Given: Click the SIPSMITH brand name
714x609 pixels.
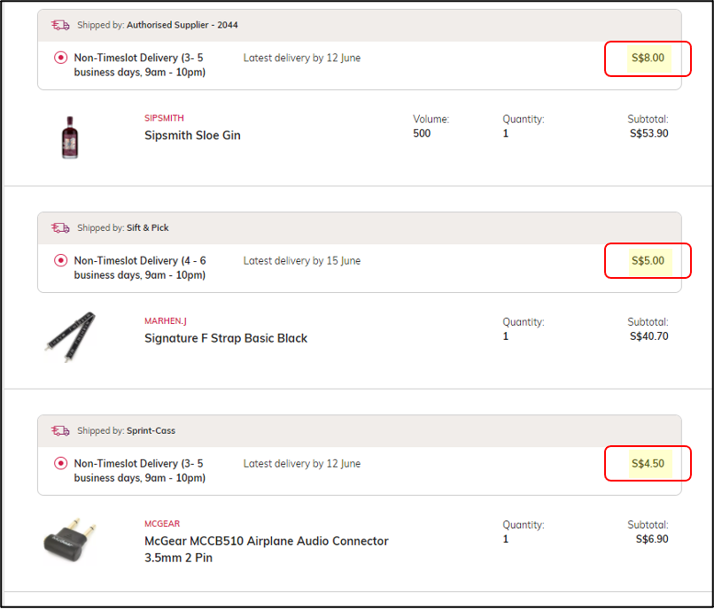Looking at the screenshot, I should coord(164,118).
